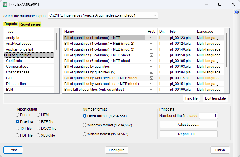Viewport: 240px width, 157px height.
Task: Open the Report data dialog
Action: (x=188, y=134)
